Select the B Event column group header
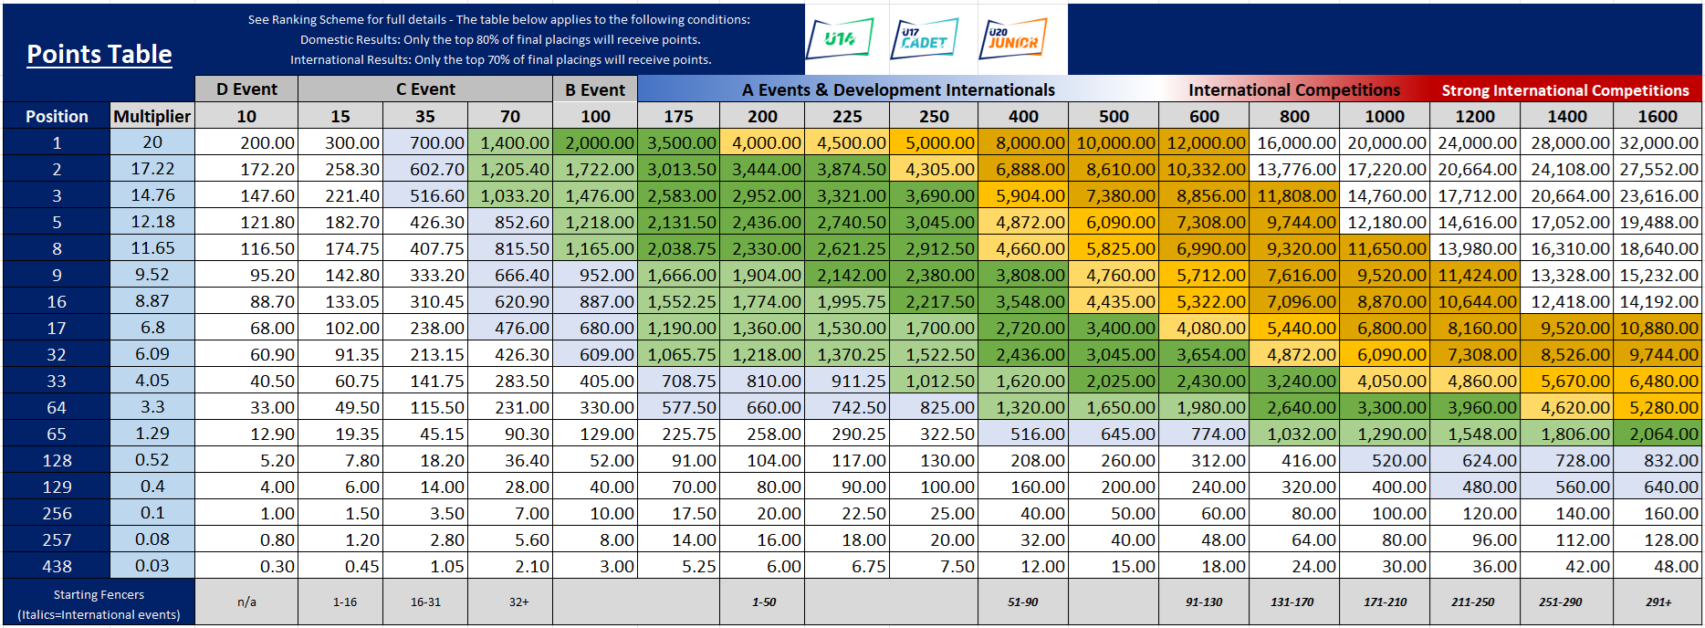1705x628 pixels. 595,89
